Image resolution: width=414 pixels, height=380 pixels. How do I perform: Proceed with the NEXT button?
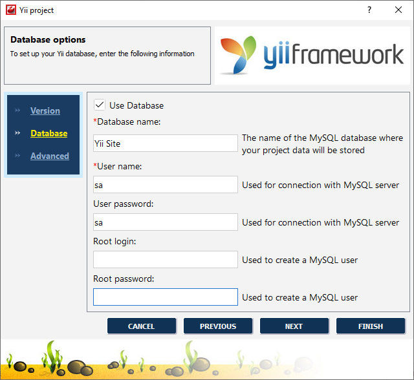(294, 326)
